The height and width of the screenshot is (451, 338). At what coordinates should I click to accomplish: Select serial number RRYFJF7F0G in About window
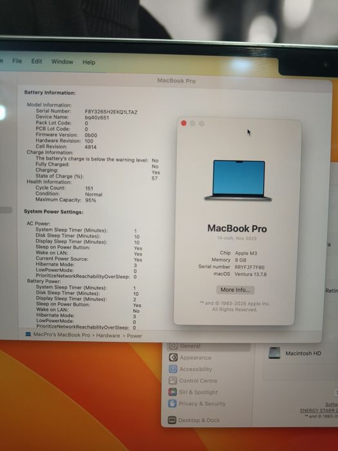(250, 267)
